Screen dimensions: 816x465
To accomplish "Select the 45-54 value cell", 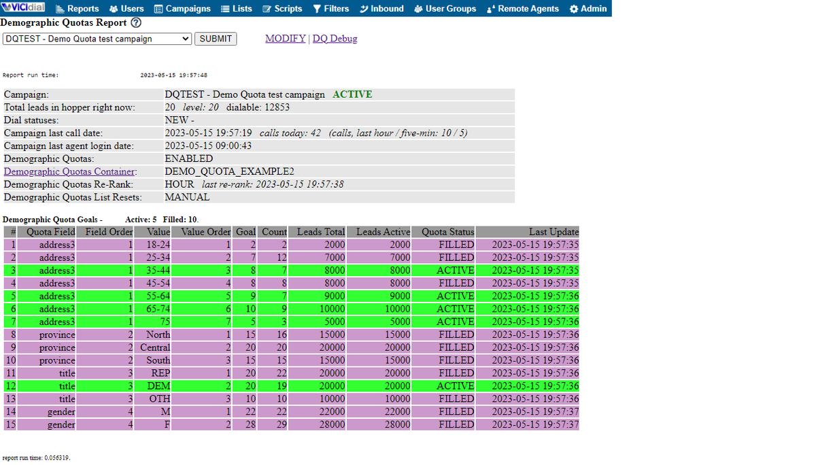I will pyautogui.click(x=152, y=283).
